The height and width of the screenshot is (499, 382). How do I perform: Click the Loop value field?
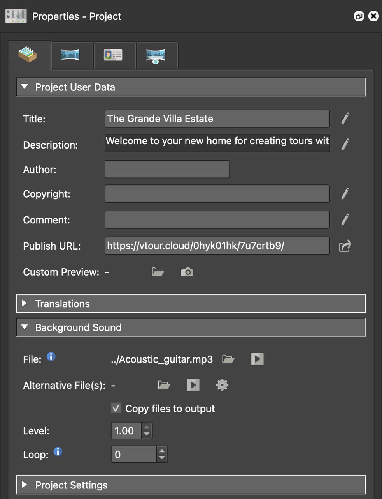(x=134, y=454)
